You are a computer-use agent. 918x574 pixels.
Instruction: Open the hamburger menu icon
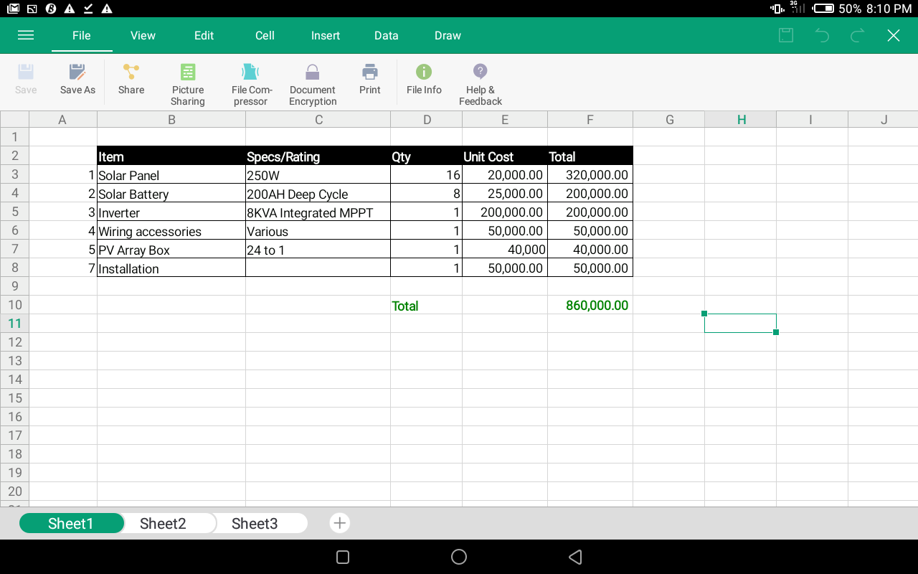point(26,35)
